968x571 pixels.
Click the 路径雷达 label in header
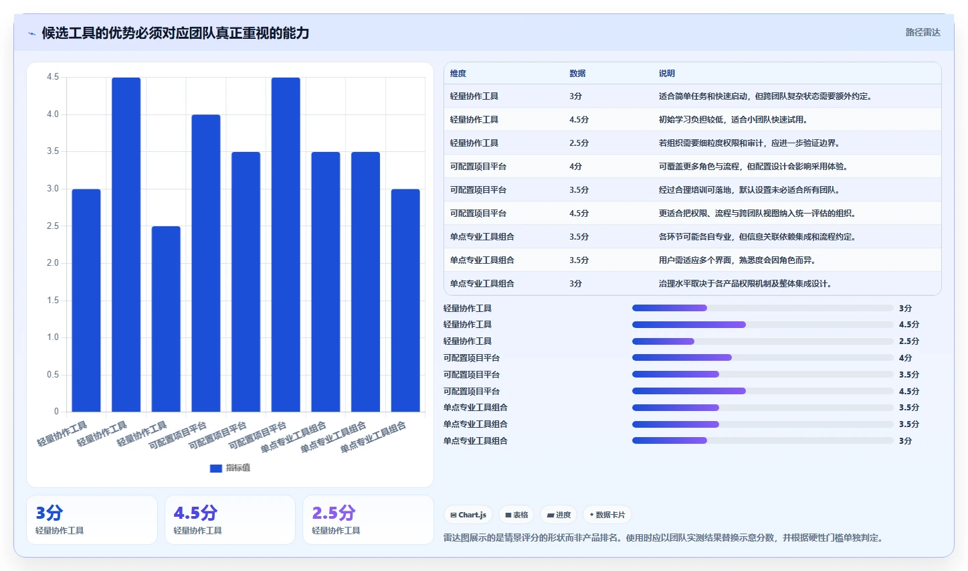coord(923,32)
